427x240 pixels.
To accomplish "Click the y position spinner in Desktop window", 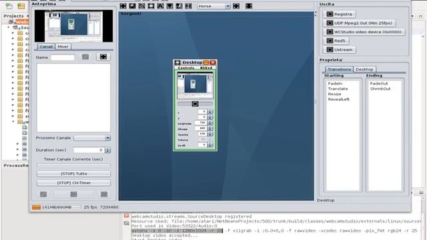I will [209, 117].
